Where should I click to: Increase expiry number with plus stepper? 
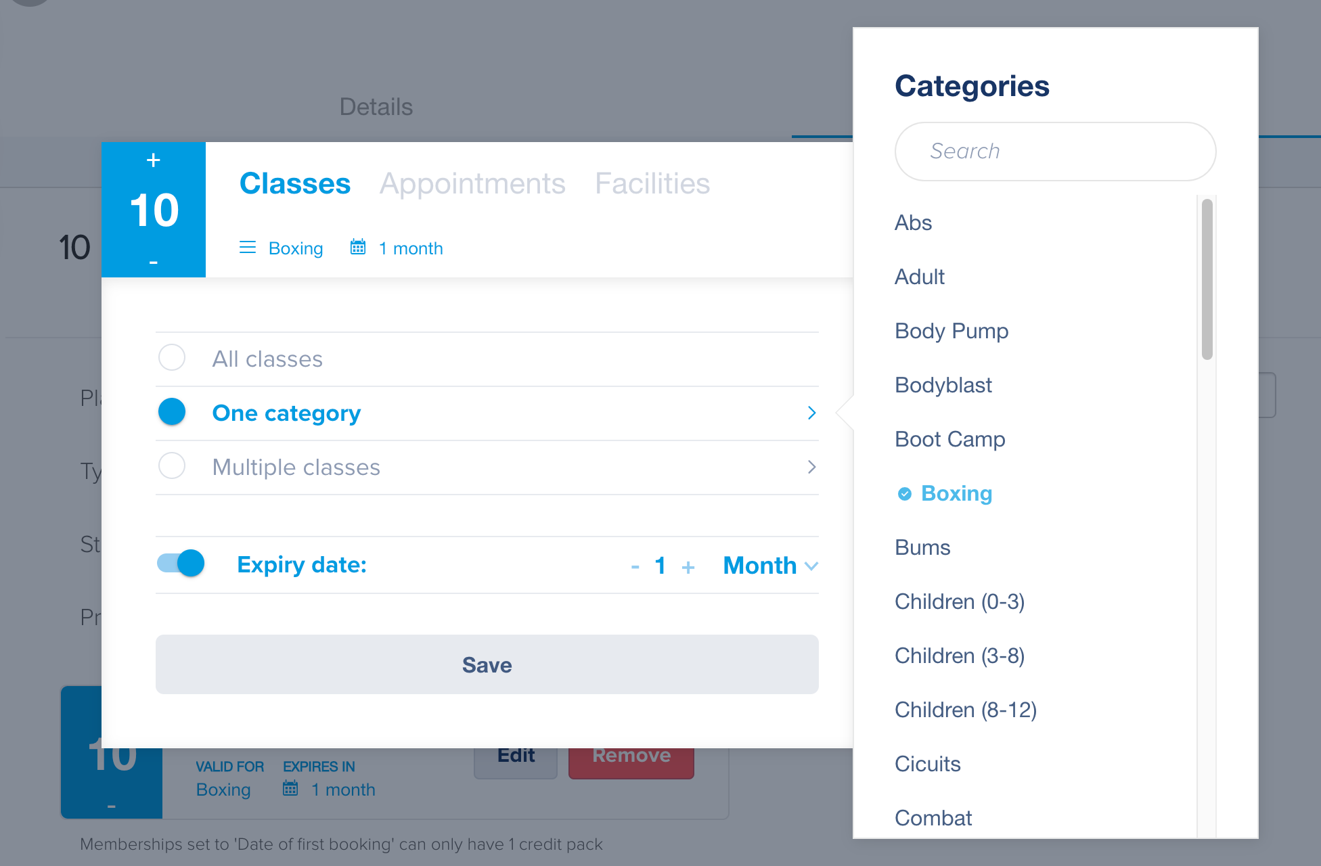click(x=688, y=566)
